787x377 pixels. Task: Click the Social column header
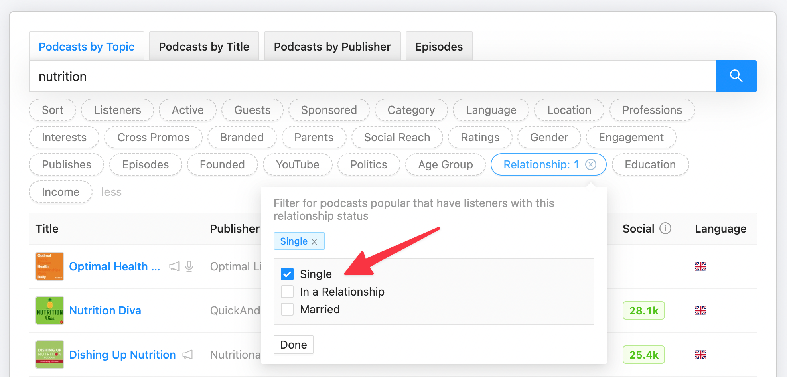point(638,229)
